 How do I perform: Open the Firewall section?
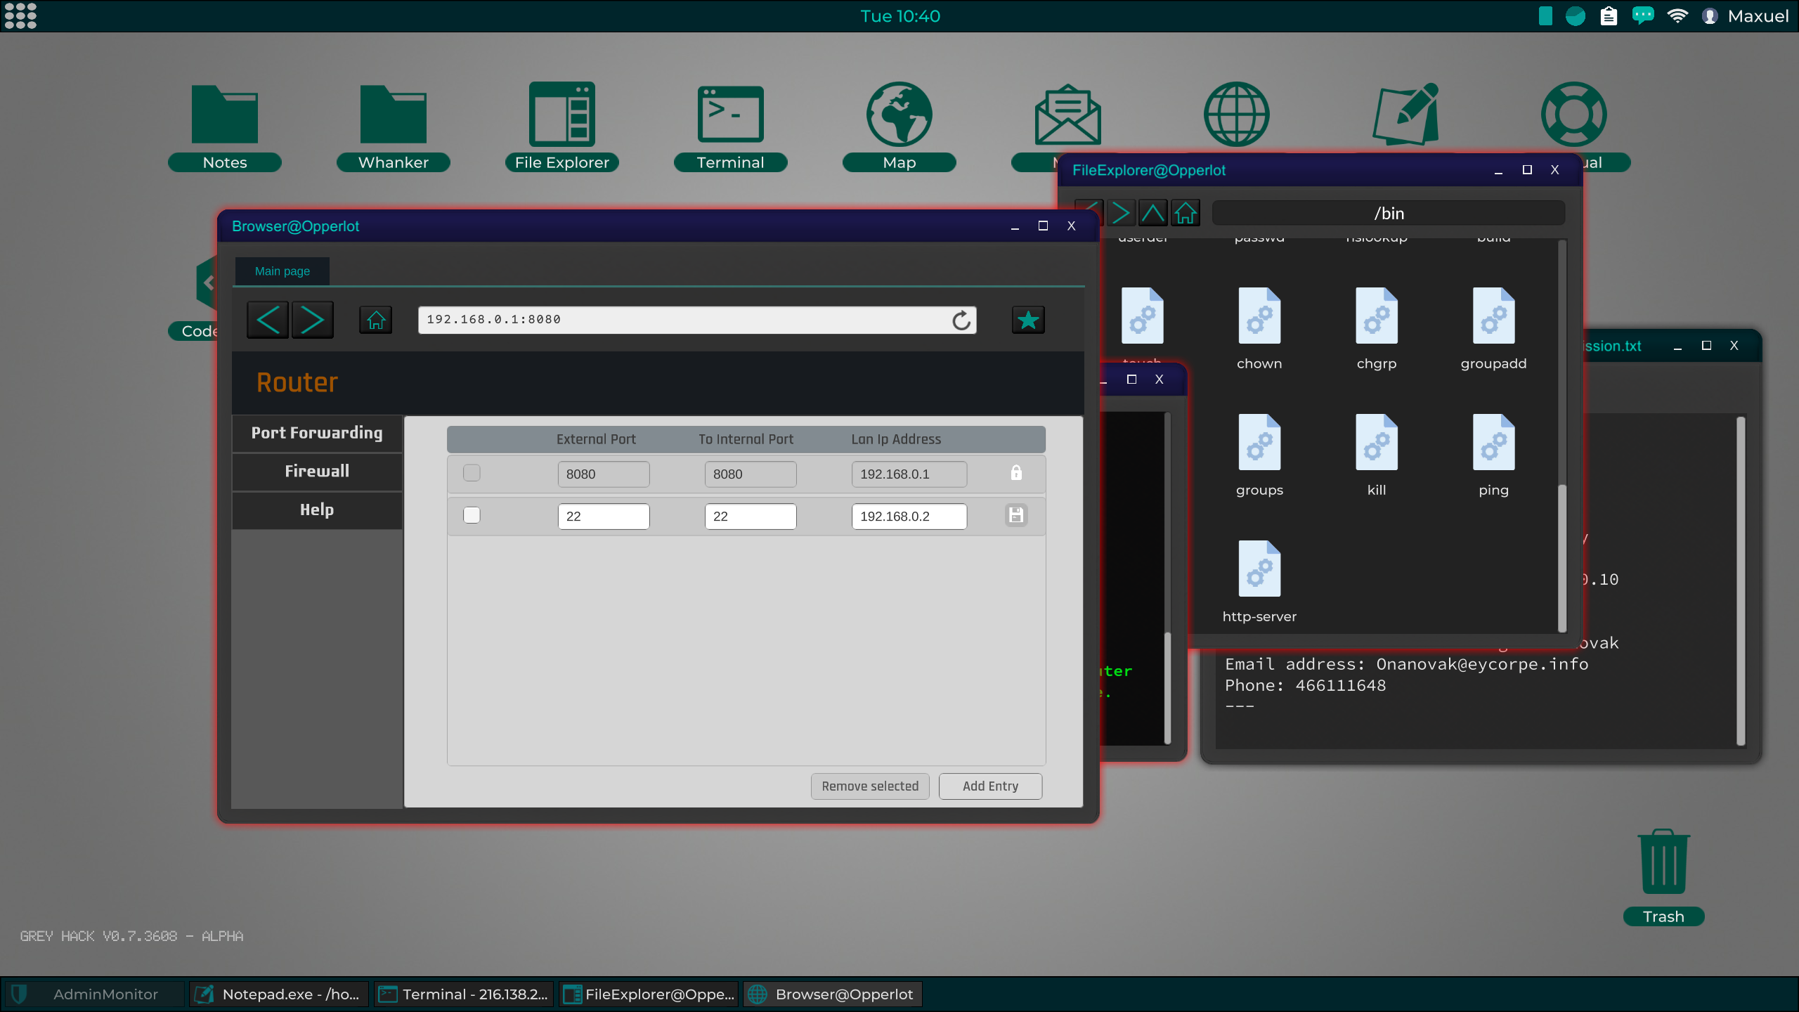(x=317, y=471)
